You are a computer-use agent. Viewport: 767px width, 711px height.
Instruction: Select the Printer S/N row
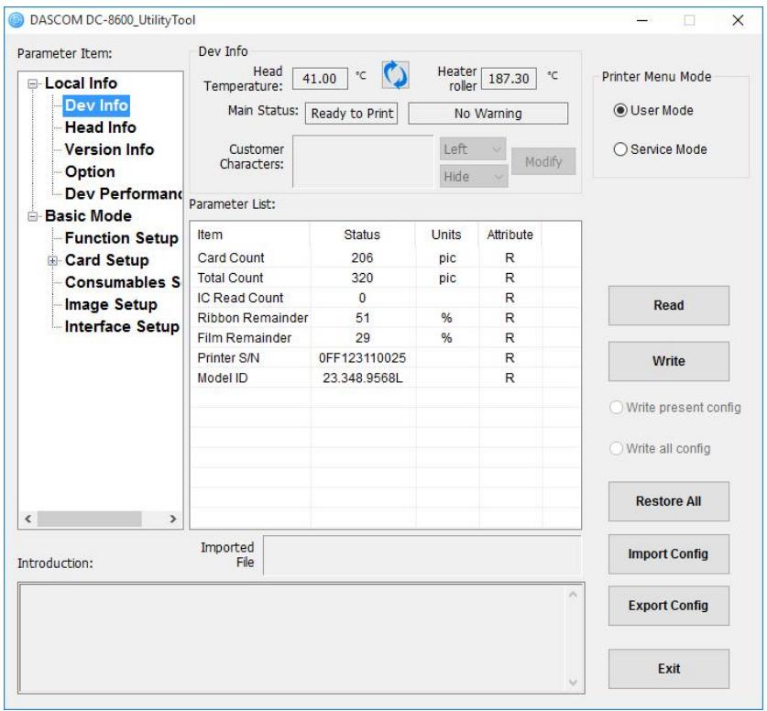pos(386,358)
